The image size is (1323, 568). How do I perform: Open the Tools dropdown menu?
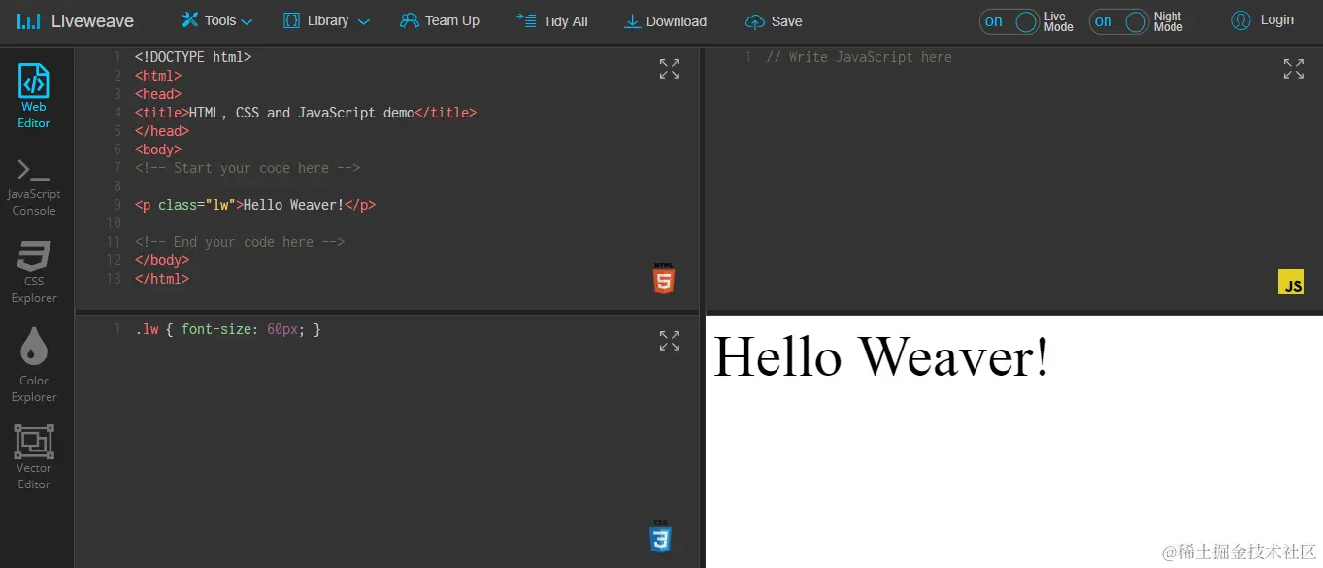[x=215, y=20]
